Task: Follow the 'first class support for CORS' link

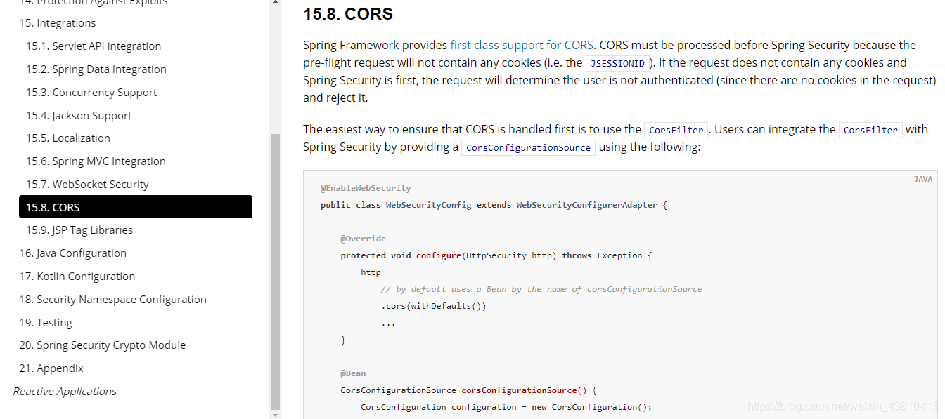Action: coord(522,44)
